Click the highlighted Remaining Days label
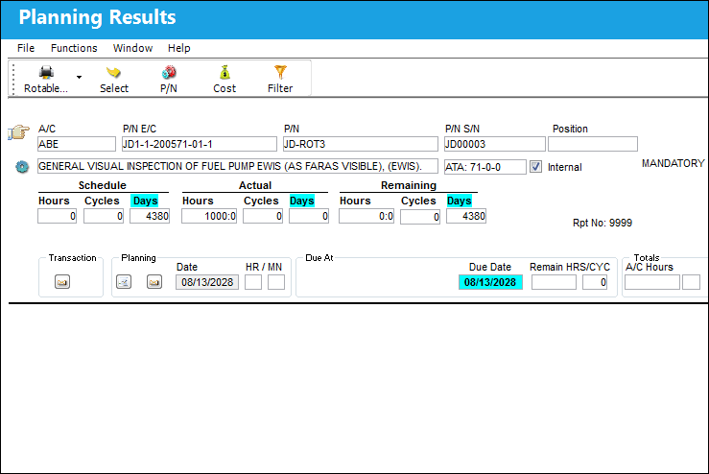This screenshot has width=709, height=474. click(459, 201)
